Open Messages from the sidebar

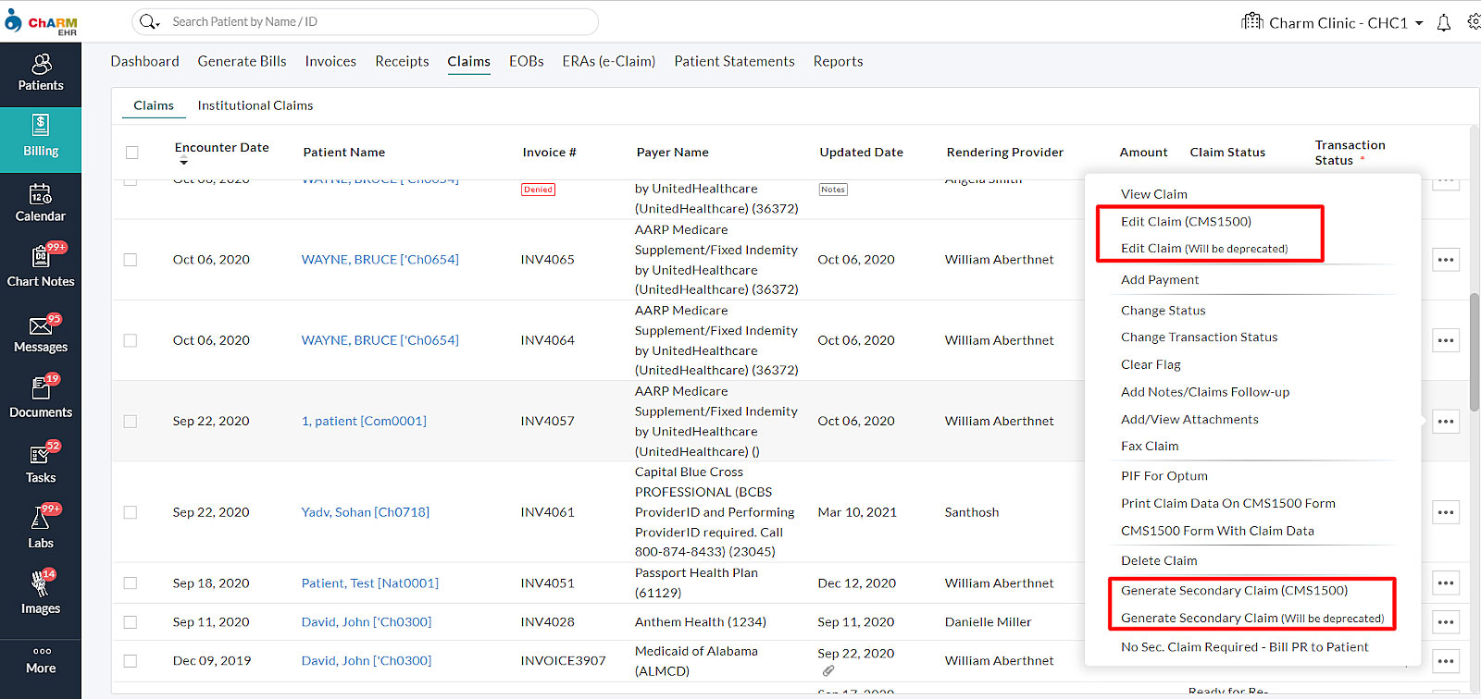[41, 335]
